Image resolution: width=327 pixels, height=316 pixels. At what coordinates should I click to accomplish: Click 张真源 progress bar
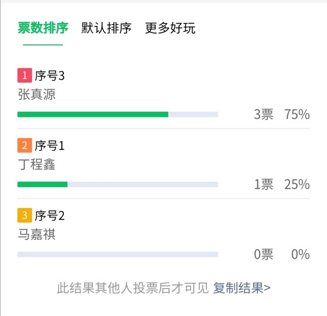[118, 115]
